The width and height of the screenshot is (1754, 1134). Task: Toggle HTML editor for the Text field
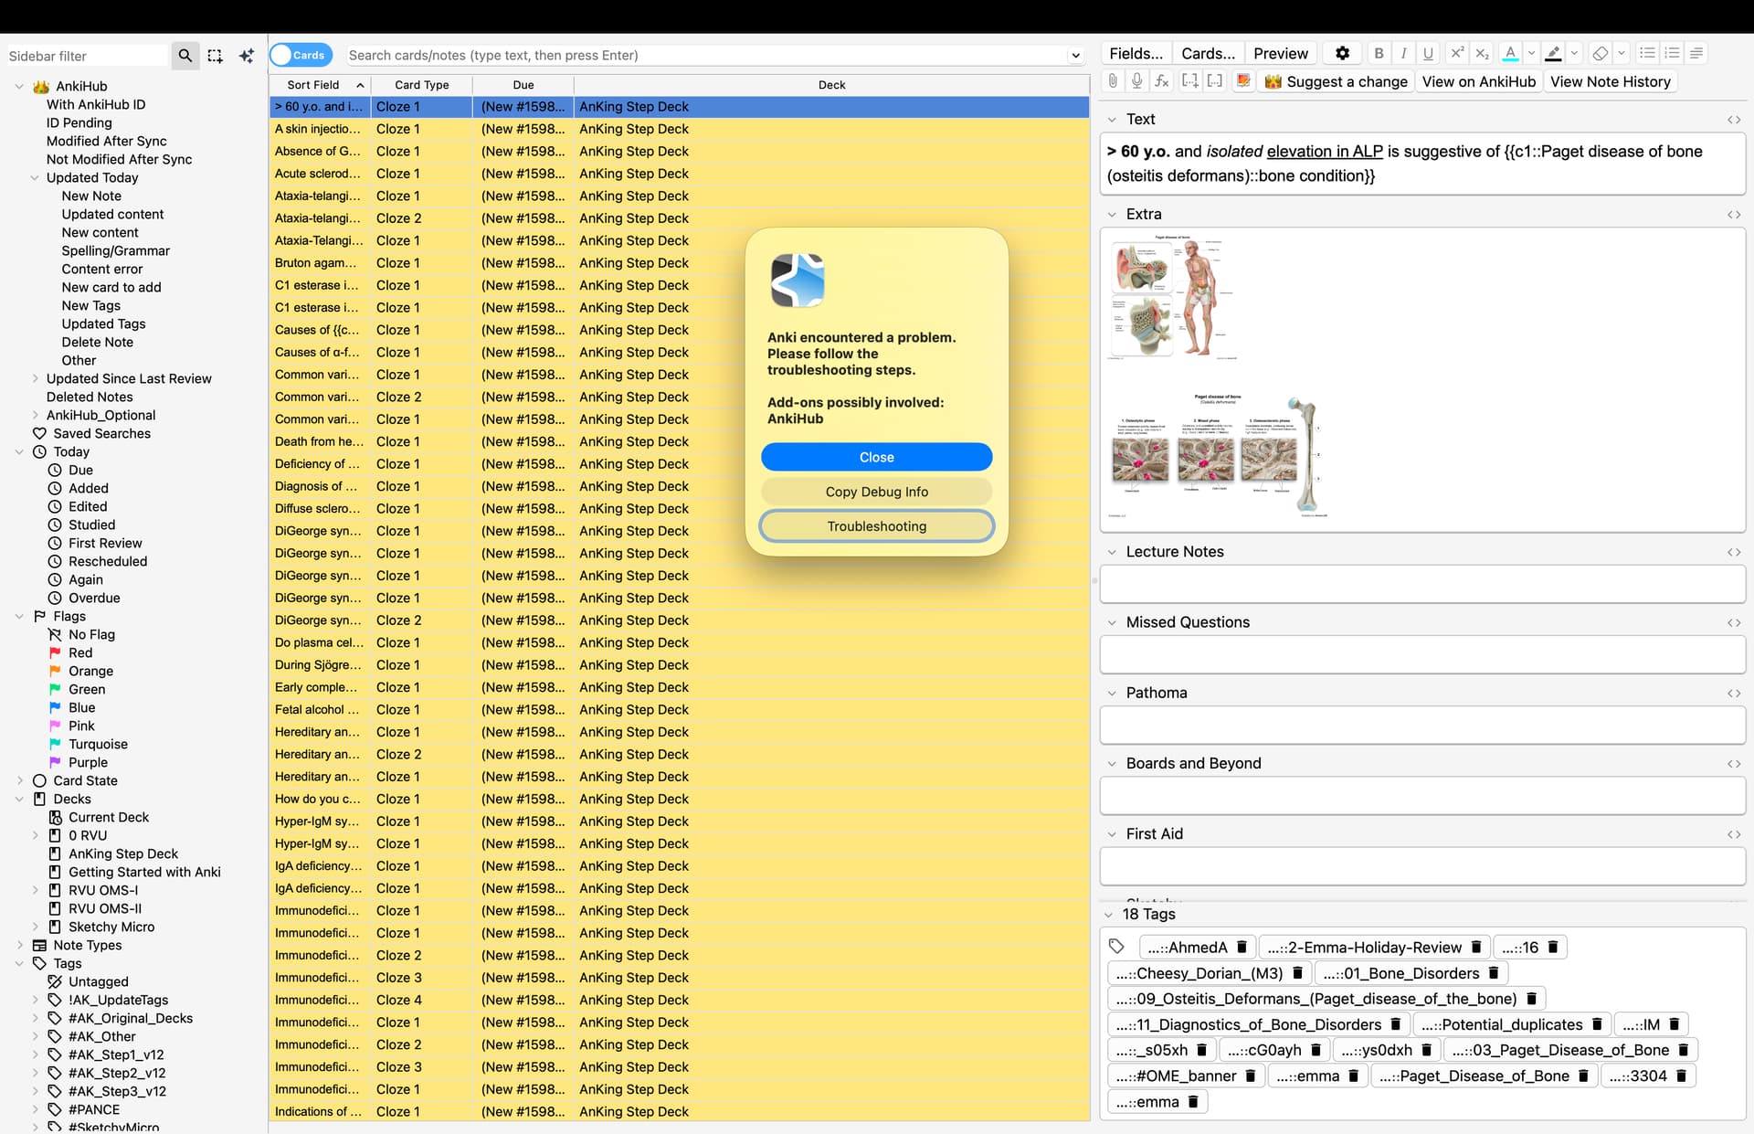[1734, 120]
